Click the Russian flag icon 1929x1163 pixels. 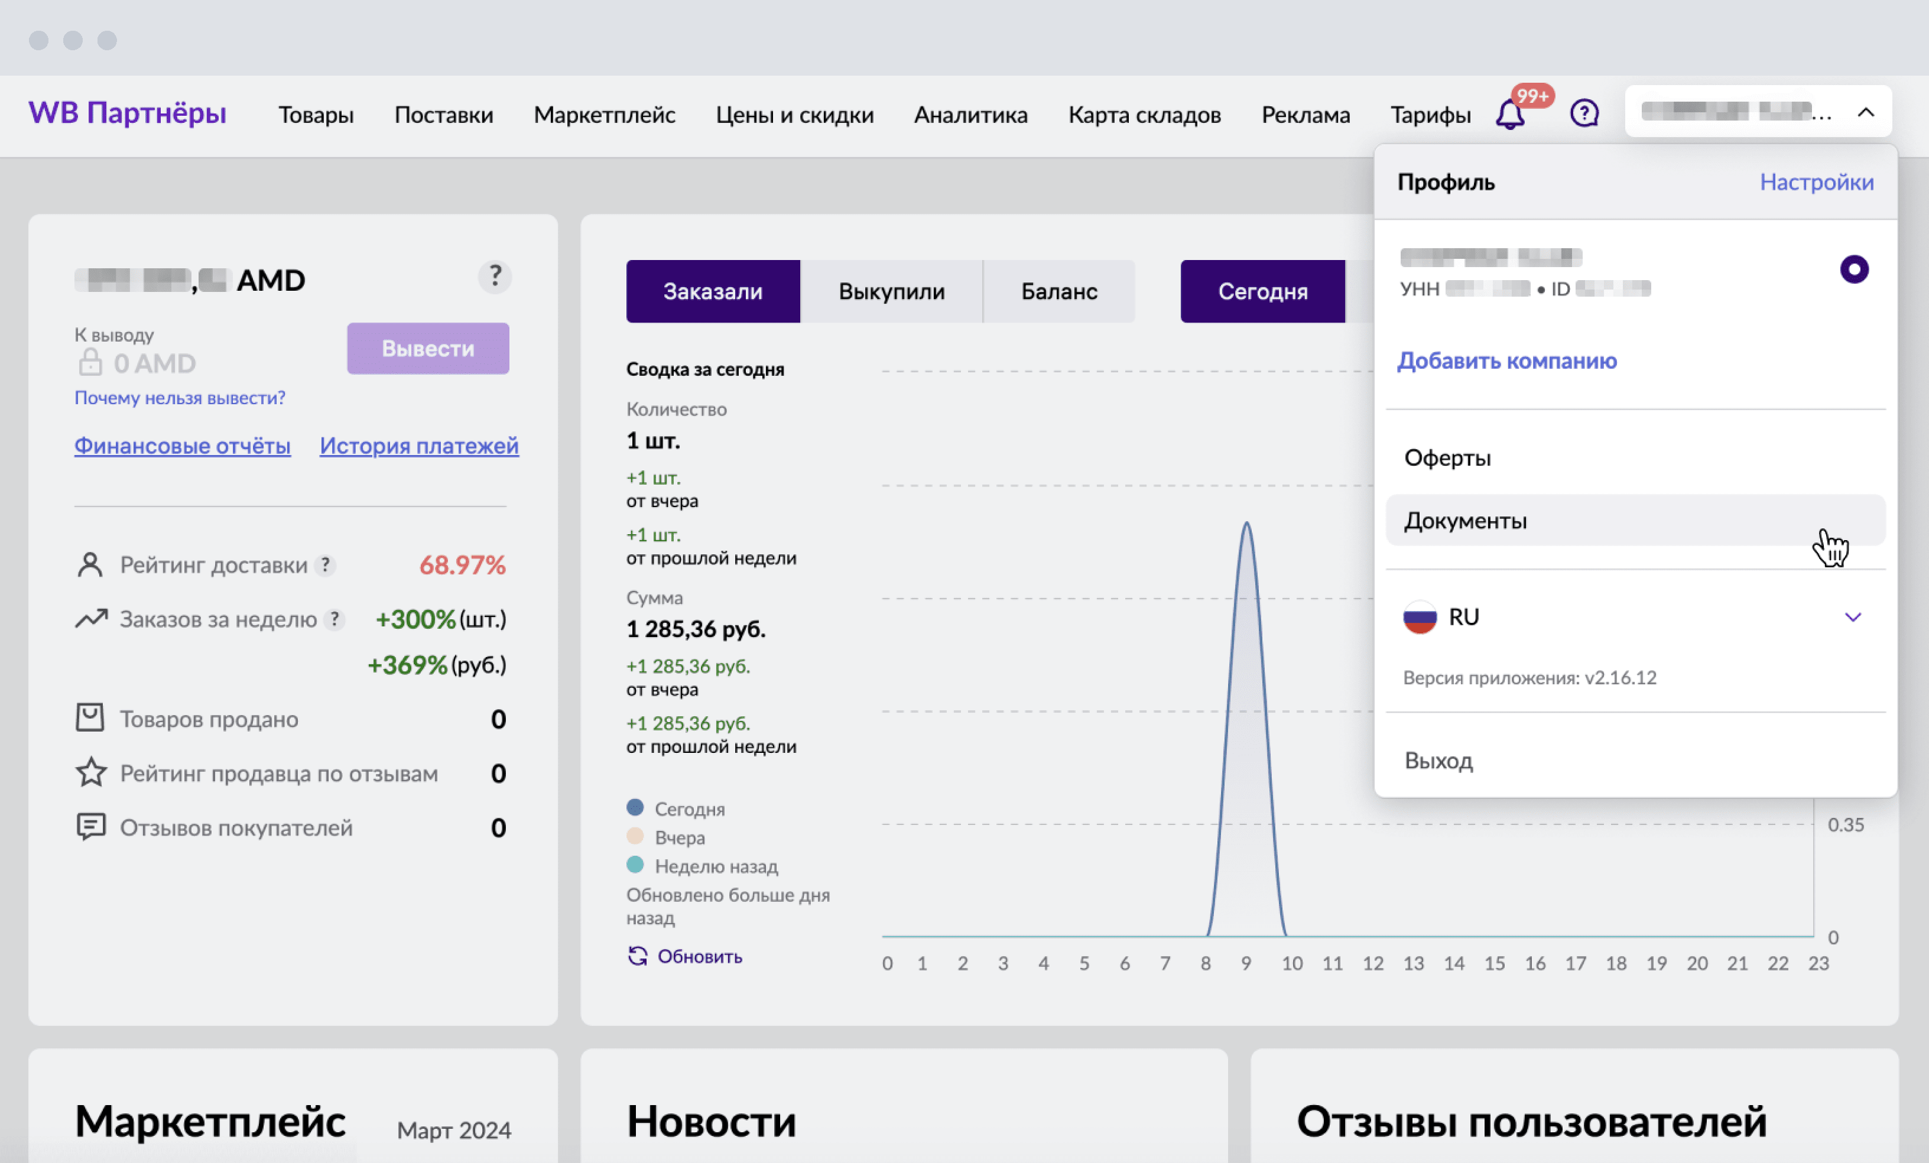[1420, 618]
